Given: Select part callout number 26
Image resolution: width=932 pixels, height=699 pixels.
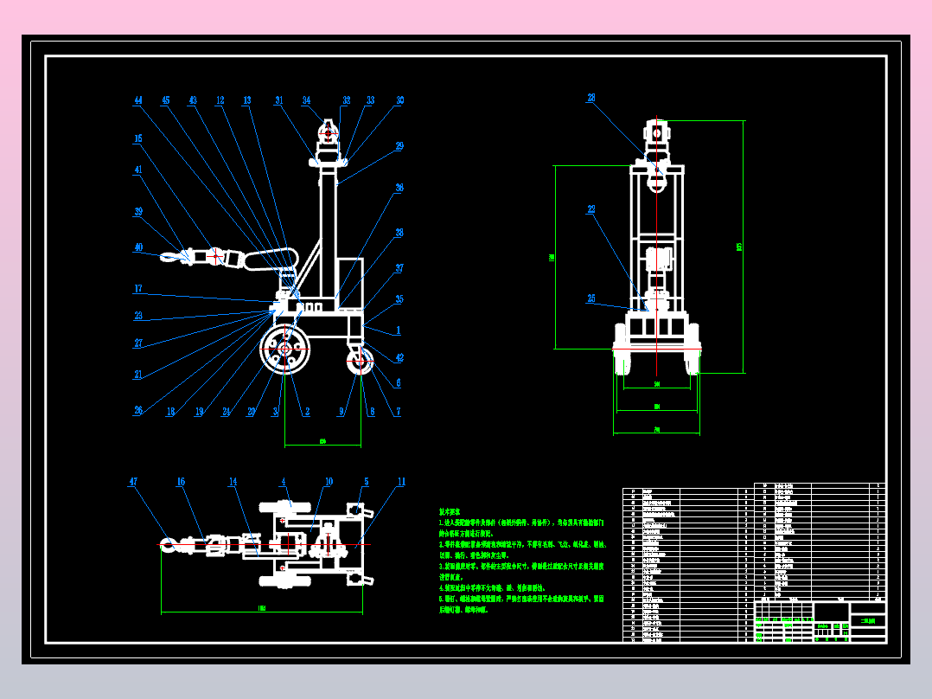Looking at the screenshot, I should 138,410.
